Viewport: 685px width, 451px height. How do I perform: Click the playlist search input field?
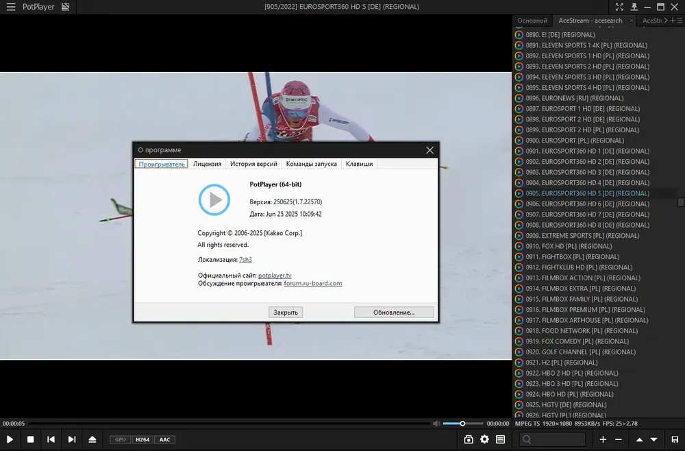pos(552,439)
